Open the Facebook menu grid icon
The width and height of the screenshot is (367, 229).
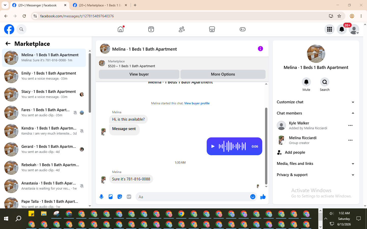tap(330, 29)
